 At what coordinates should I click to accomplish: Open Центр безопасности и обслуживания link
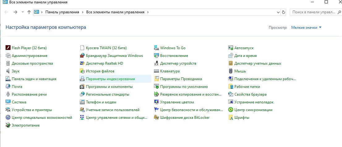pos(191,110)
